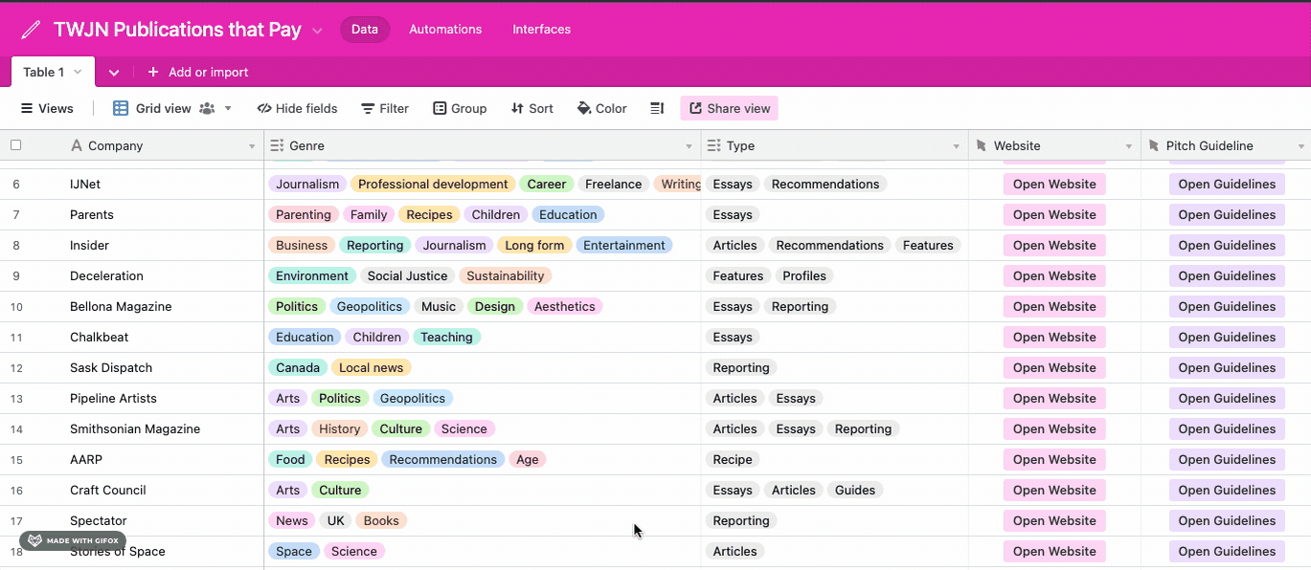
Task: Open the Website column dropdown arrow
Action: (1128, 146)
